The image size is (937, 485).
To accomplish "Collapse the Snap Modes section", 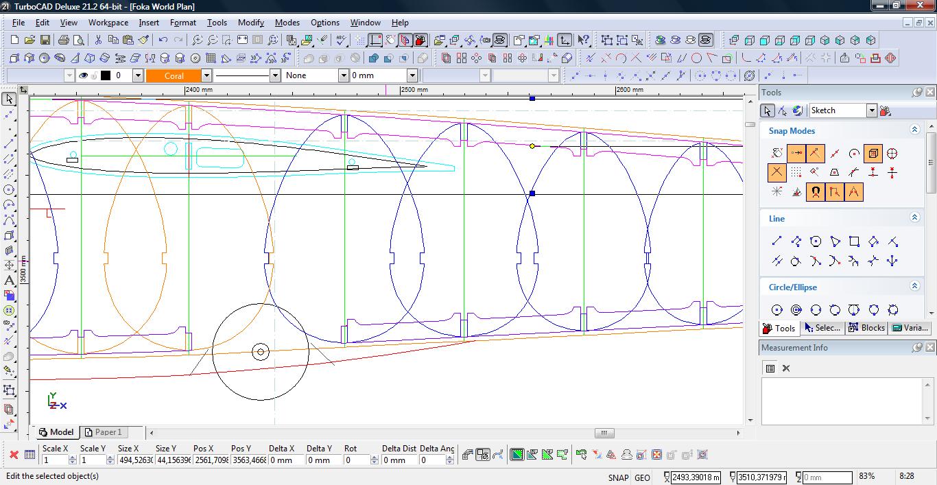I will coord(914,130).
